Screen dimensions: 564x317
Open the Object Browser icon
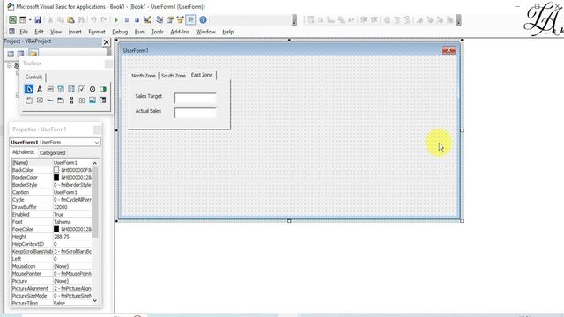pyautogui.click(x=180, y=20)
